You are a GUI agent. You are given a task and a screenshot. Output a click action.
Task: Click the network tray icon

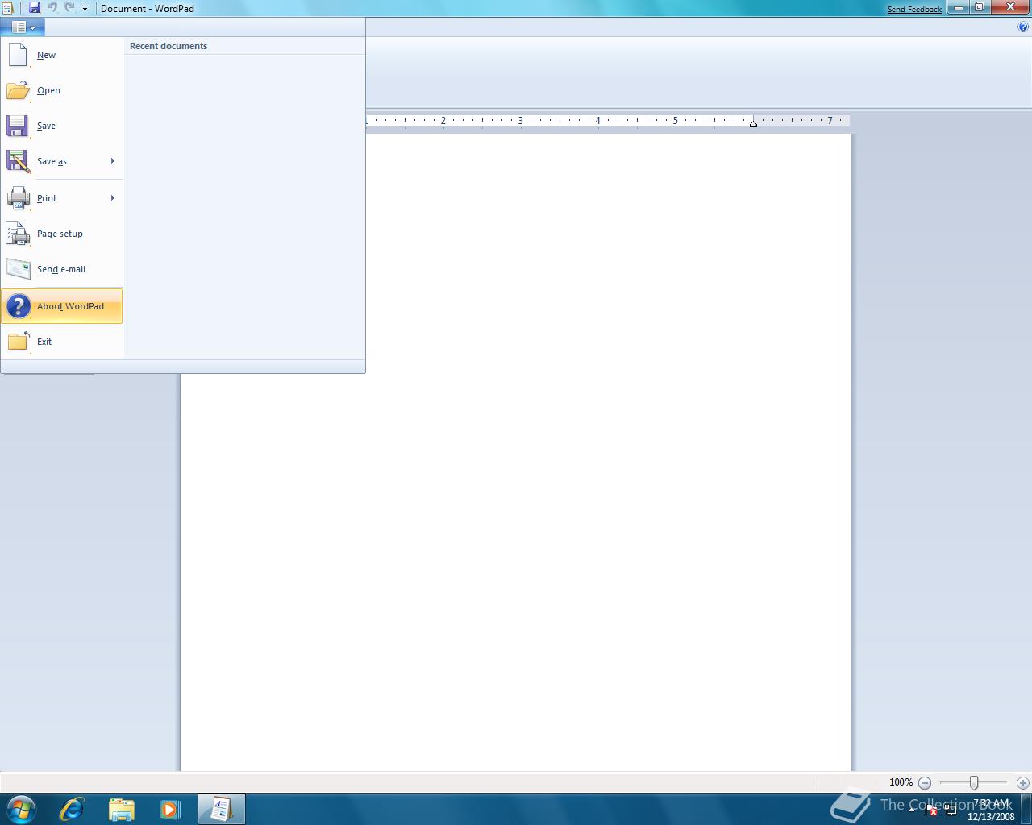tap(951, 810)
